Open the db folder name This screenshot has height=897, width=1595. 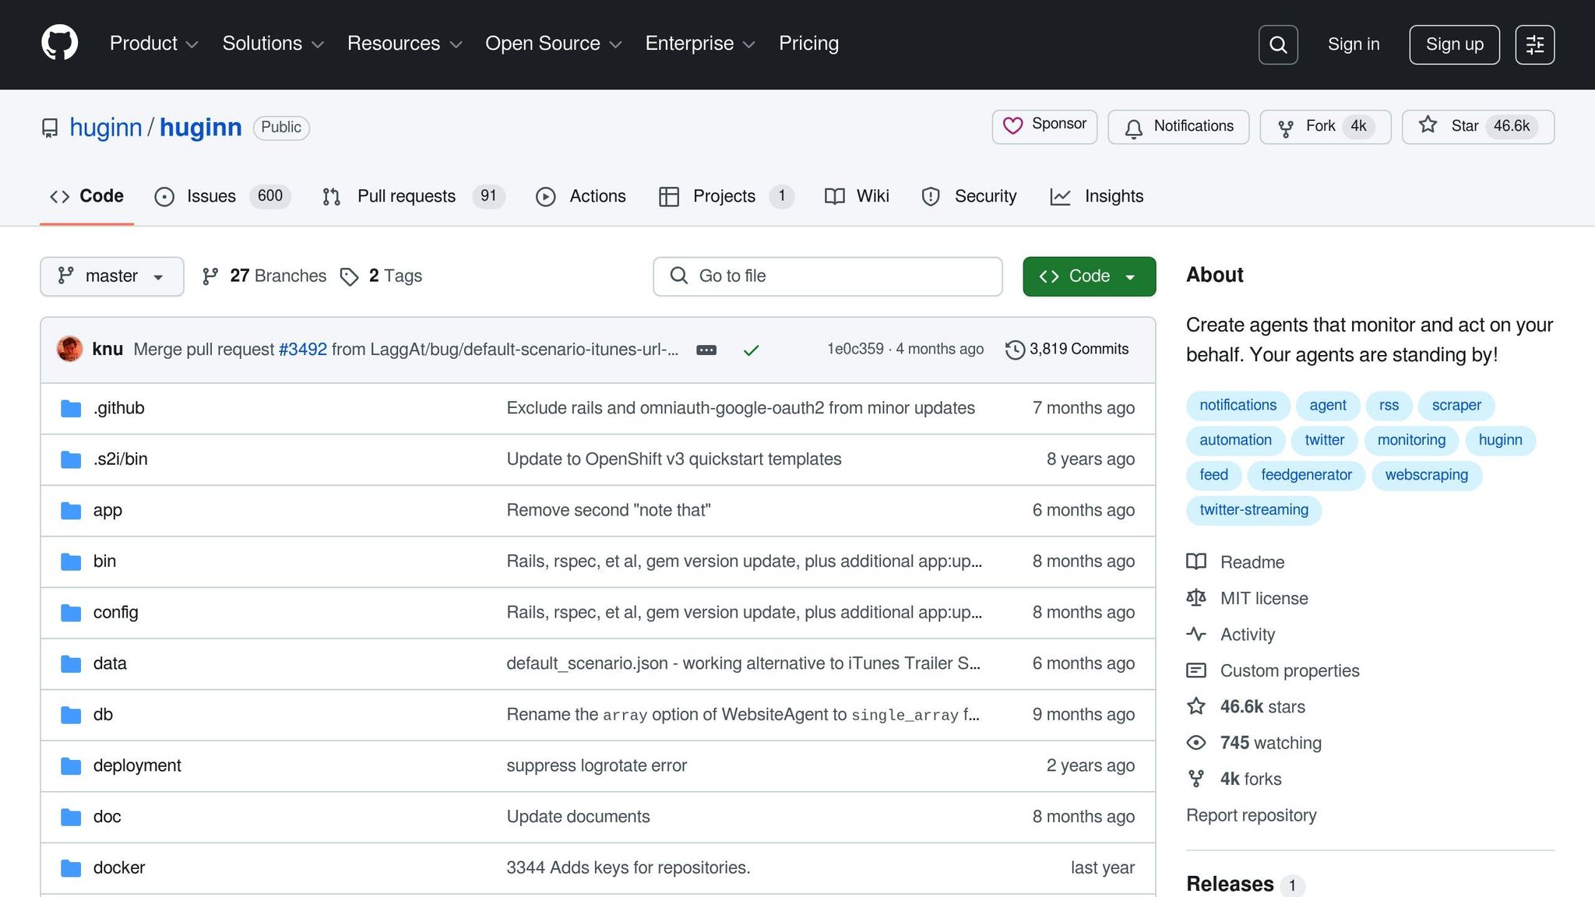(103, 715)
